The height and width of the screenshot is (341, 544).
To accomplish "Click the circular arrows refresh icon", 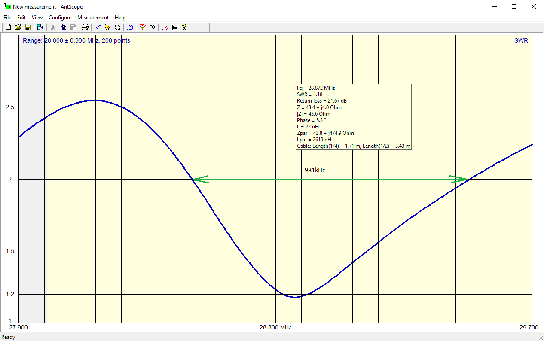I will click(117, 27).
